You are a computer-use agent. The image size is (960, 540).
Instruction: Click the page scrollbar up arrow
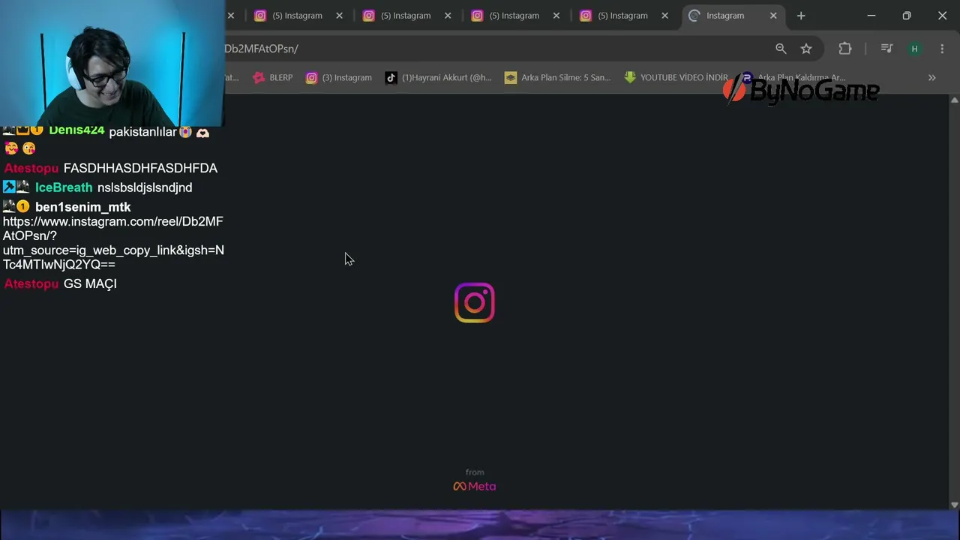954,100
